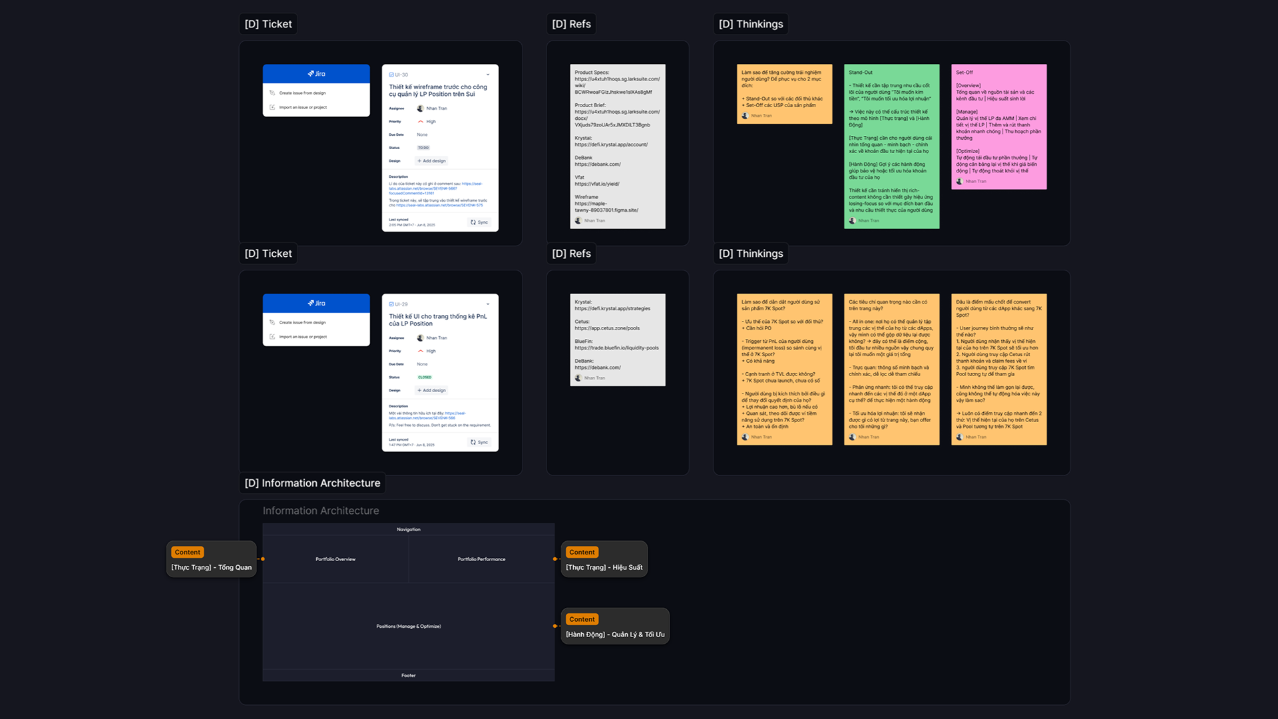Click the High priority arrow icon on UI-30
Image resolution: width=1278 pixels, height=719 pixels.
421,122
